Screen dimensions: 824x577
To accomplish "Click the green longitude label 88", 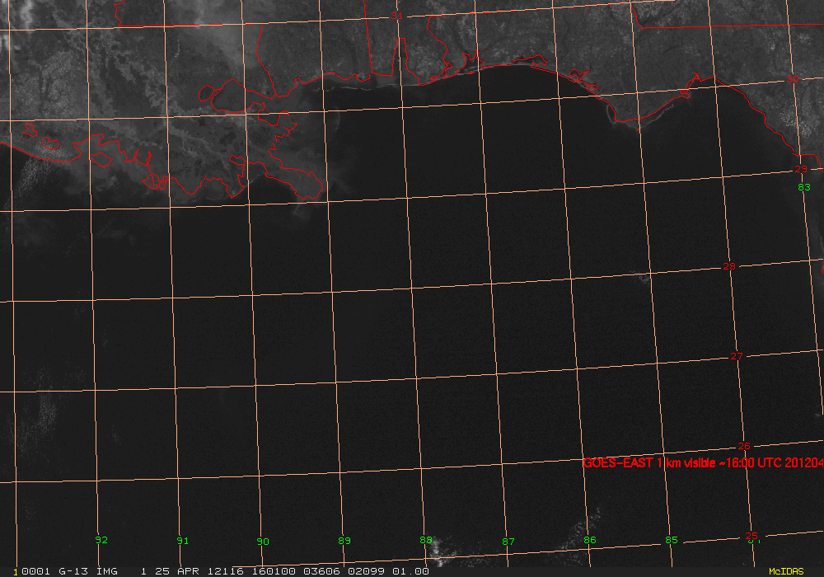I will pos(426,540).
